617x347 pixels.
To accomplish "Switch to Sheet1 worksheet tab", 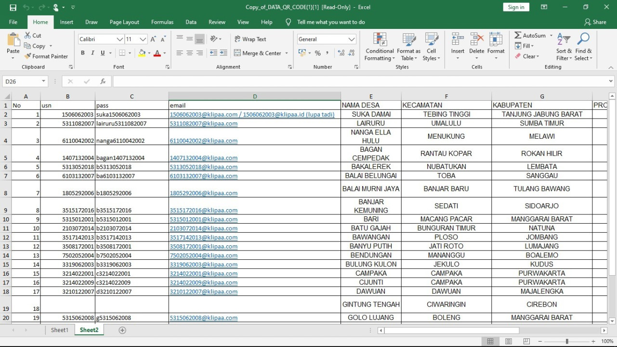I will 60,330.
